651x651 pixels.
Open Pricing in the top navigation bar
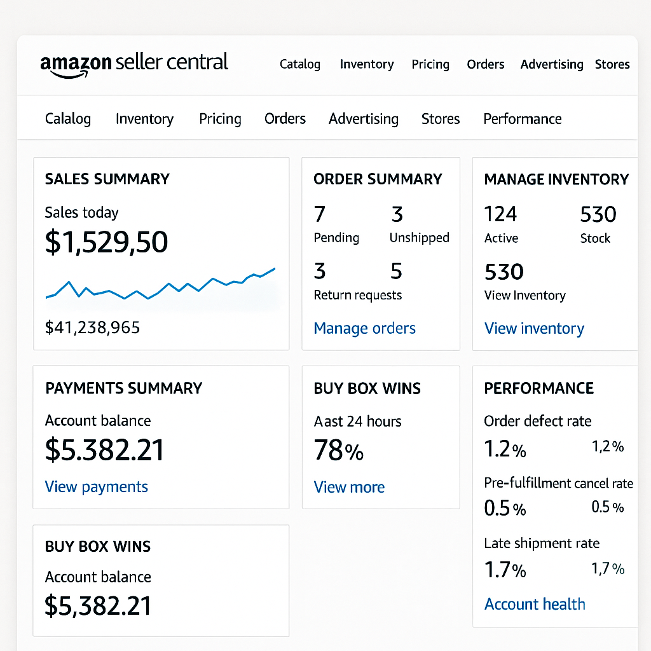(430, 64)
